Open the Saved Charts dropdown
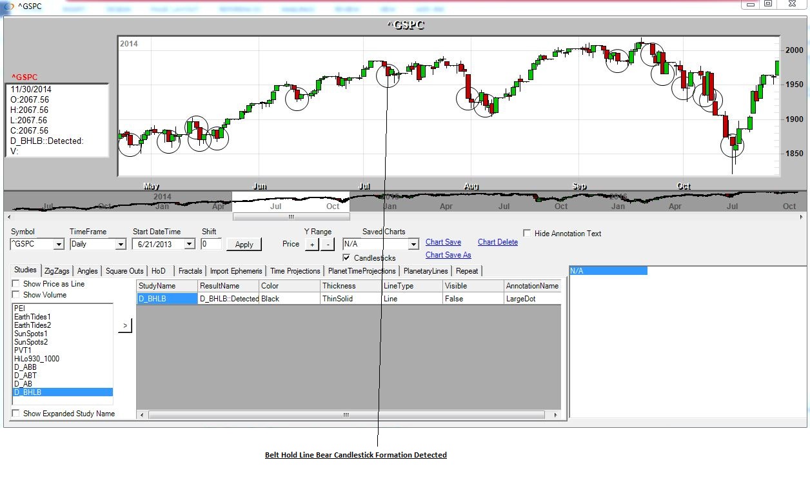Viewport: 810px width, 484px height. tap(413, 245)
